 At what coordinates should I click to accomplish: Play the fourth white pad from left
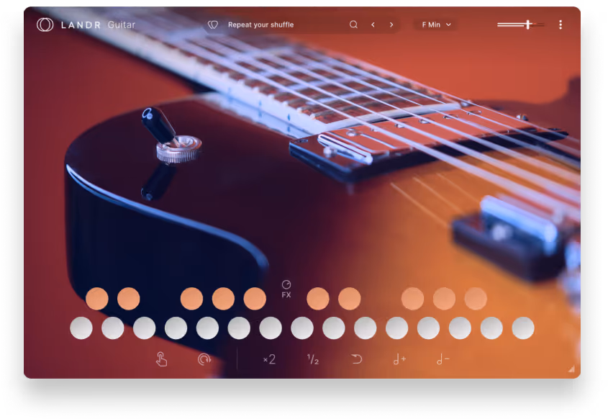pos(176,328)
